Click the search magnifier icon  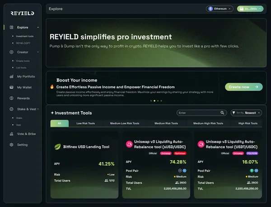(223, 113)
